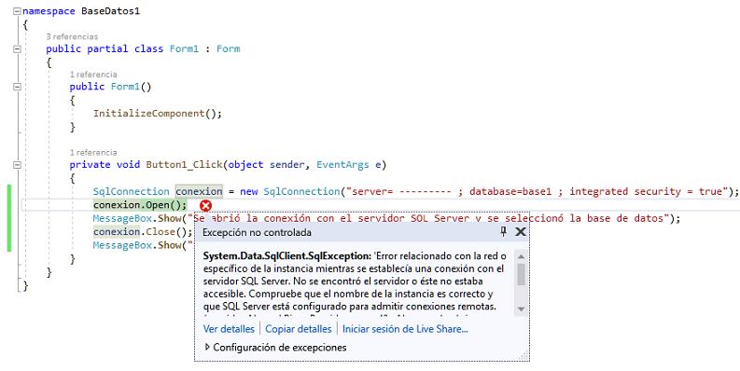The image size is (740, 371).
Task: Click the BaseDatos1 namespace name
Action: [110, 11]
